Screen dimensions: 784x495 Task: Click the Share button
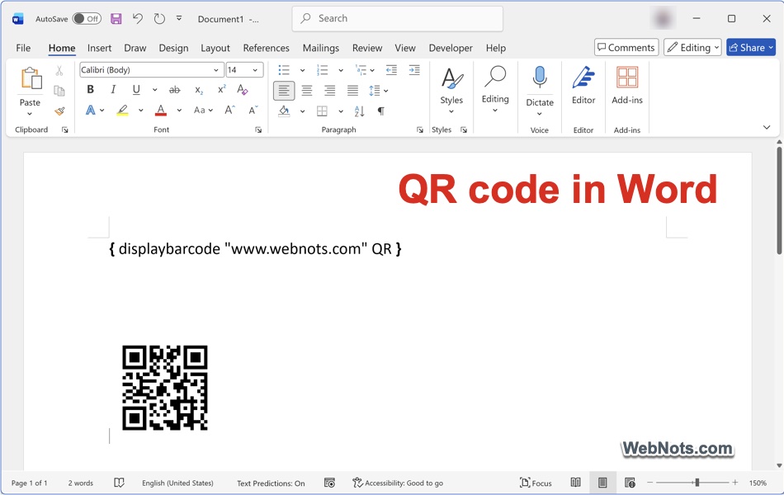click(750, 48)
